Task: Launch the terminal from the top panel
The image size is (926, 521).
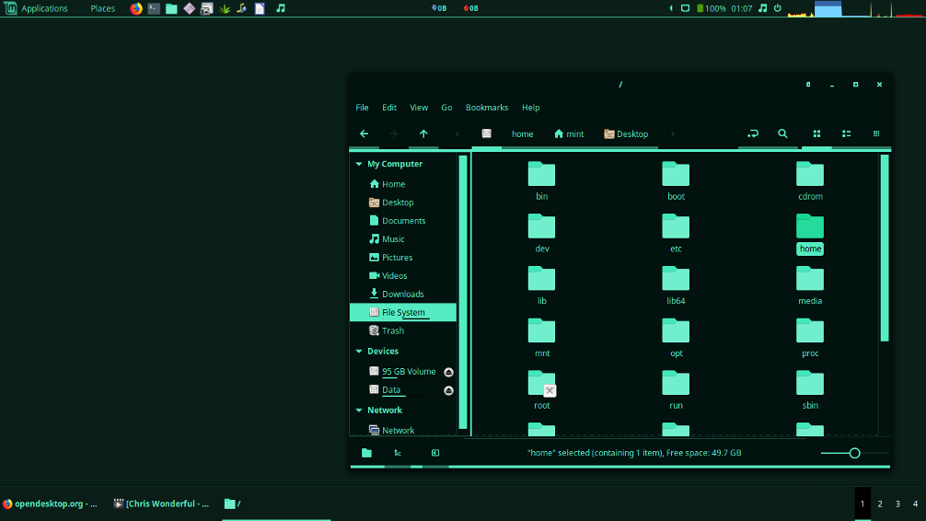Action: click(154, 8)
